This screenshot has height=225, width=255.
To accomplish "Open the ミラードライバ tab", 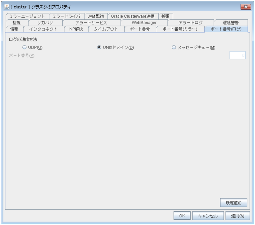I will (67, 16).
